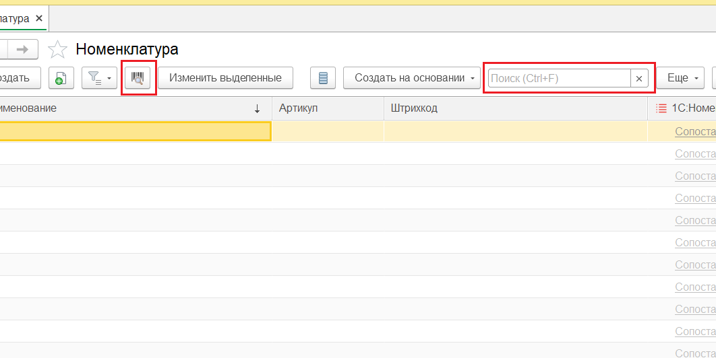Screen dimensions: 716x358
Task: Add Номенклатура to favorites with star
Action: (58, 49)
